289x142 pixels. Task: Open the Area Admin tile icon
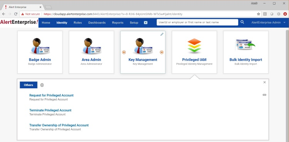coord(91,46)
